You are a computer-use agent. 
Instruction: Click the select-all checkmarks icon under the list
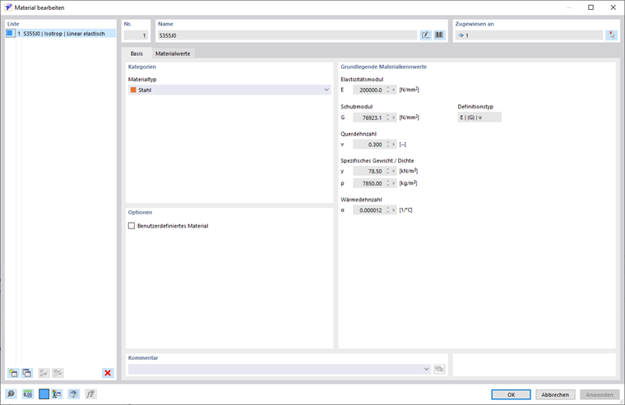tap(44, 373)
